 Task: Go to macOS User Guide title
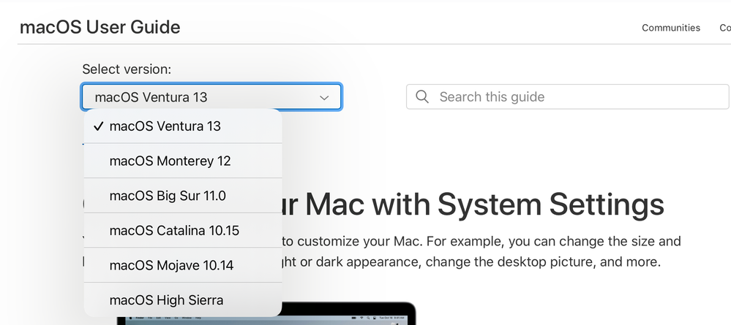(x=100, y=28)
